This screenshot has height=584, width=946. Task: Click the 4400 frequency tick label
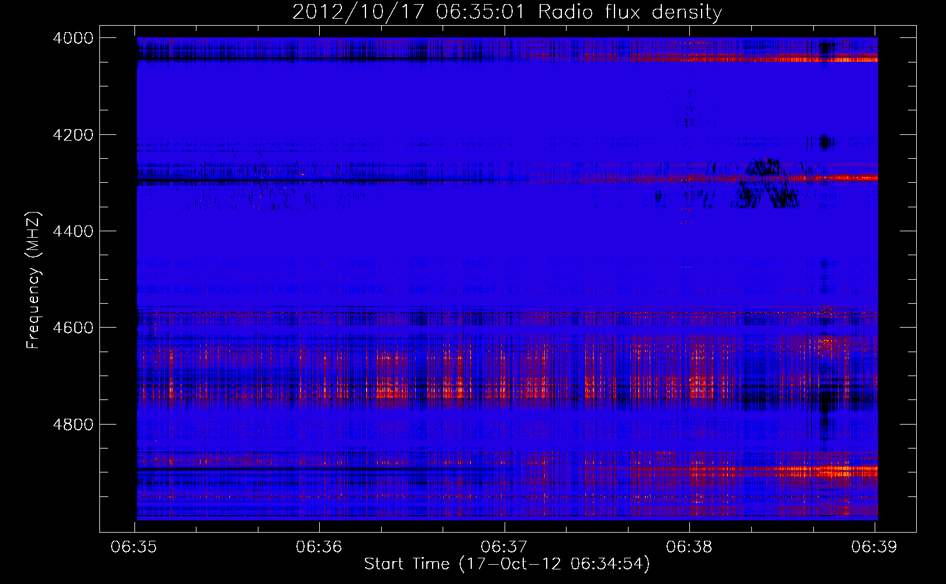click(73, 231)
